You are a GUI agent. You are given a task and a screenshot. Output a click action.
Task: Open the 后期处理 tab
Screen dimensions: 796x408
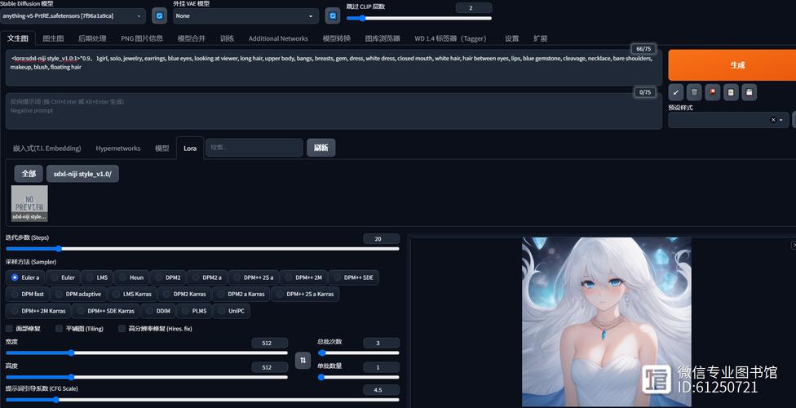[92, 38]
